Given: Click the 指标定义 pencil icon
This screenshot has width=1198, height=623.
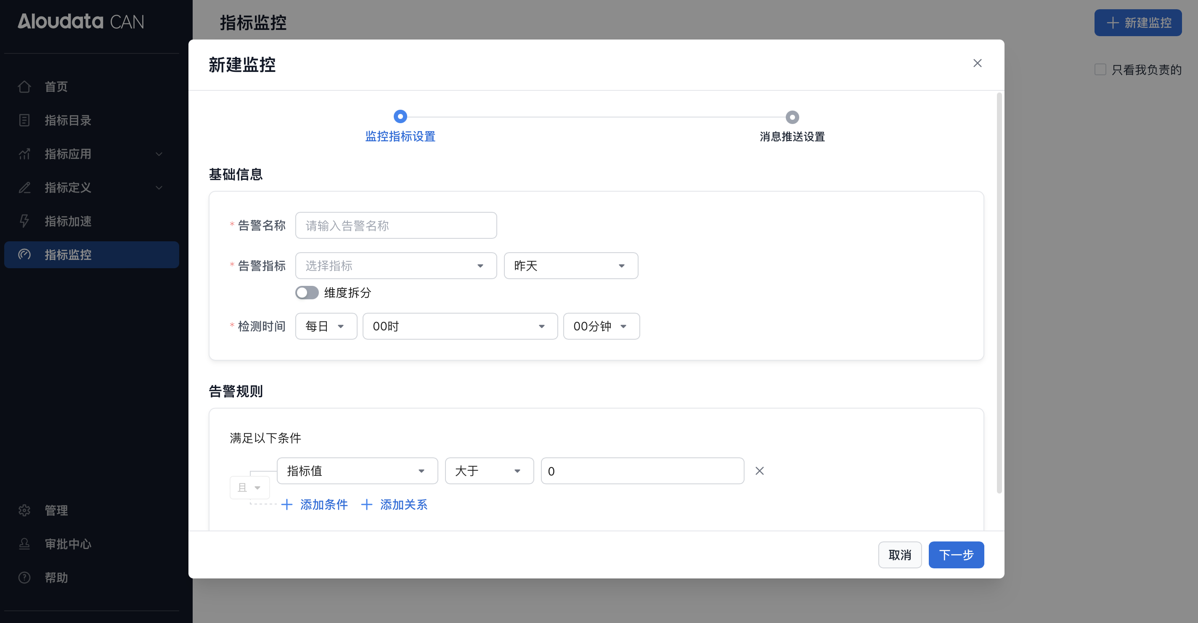Looking at the screenshot, I should [x=24, y=188].
